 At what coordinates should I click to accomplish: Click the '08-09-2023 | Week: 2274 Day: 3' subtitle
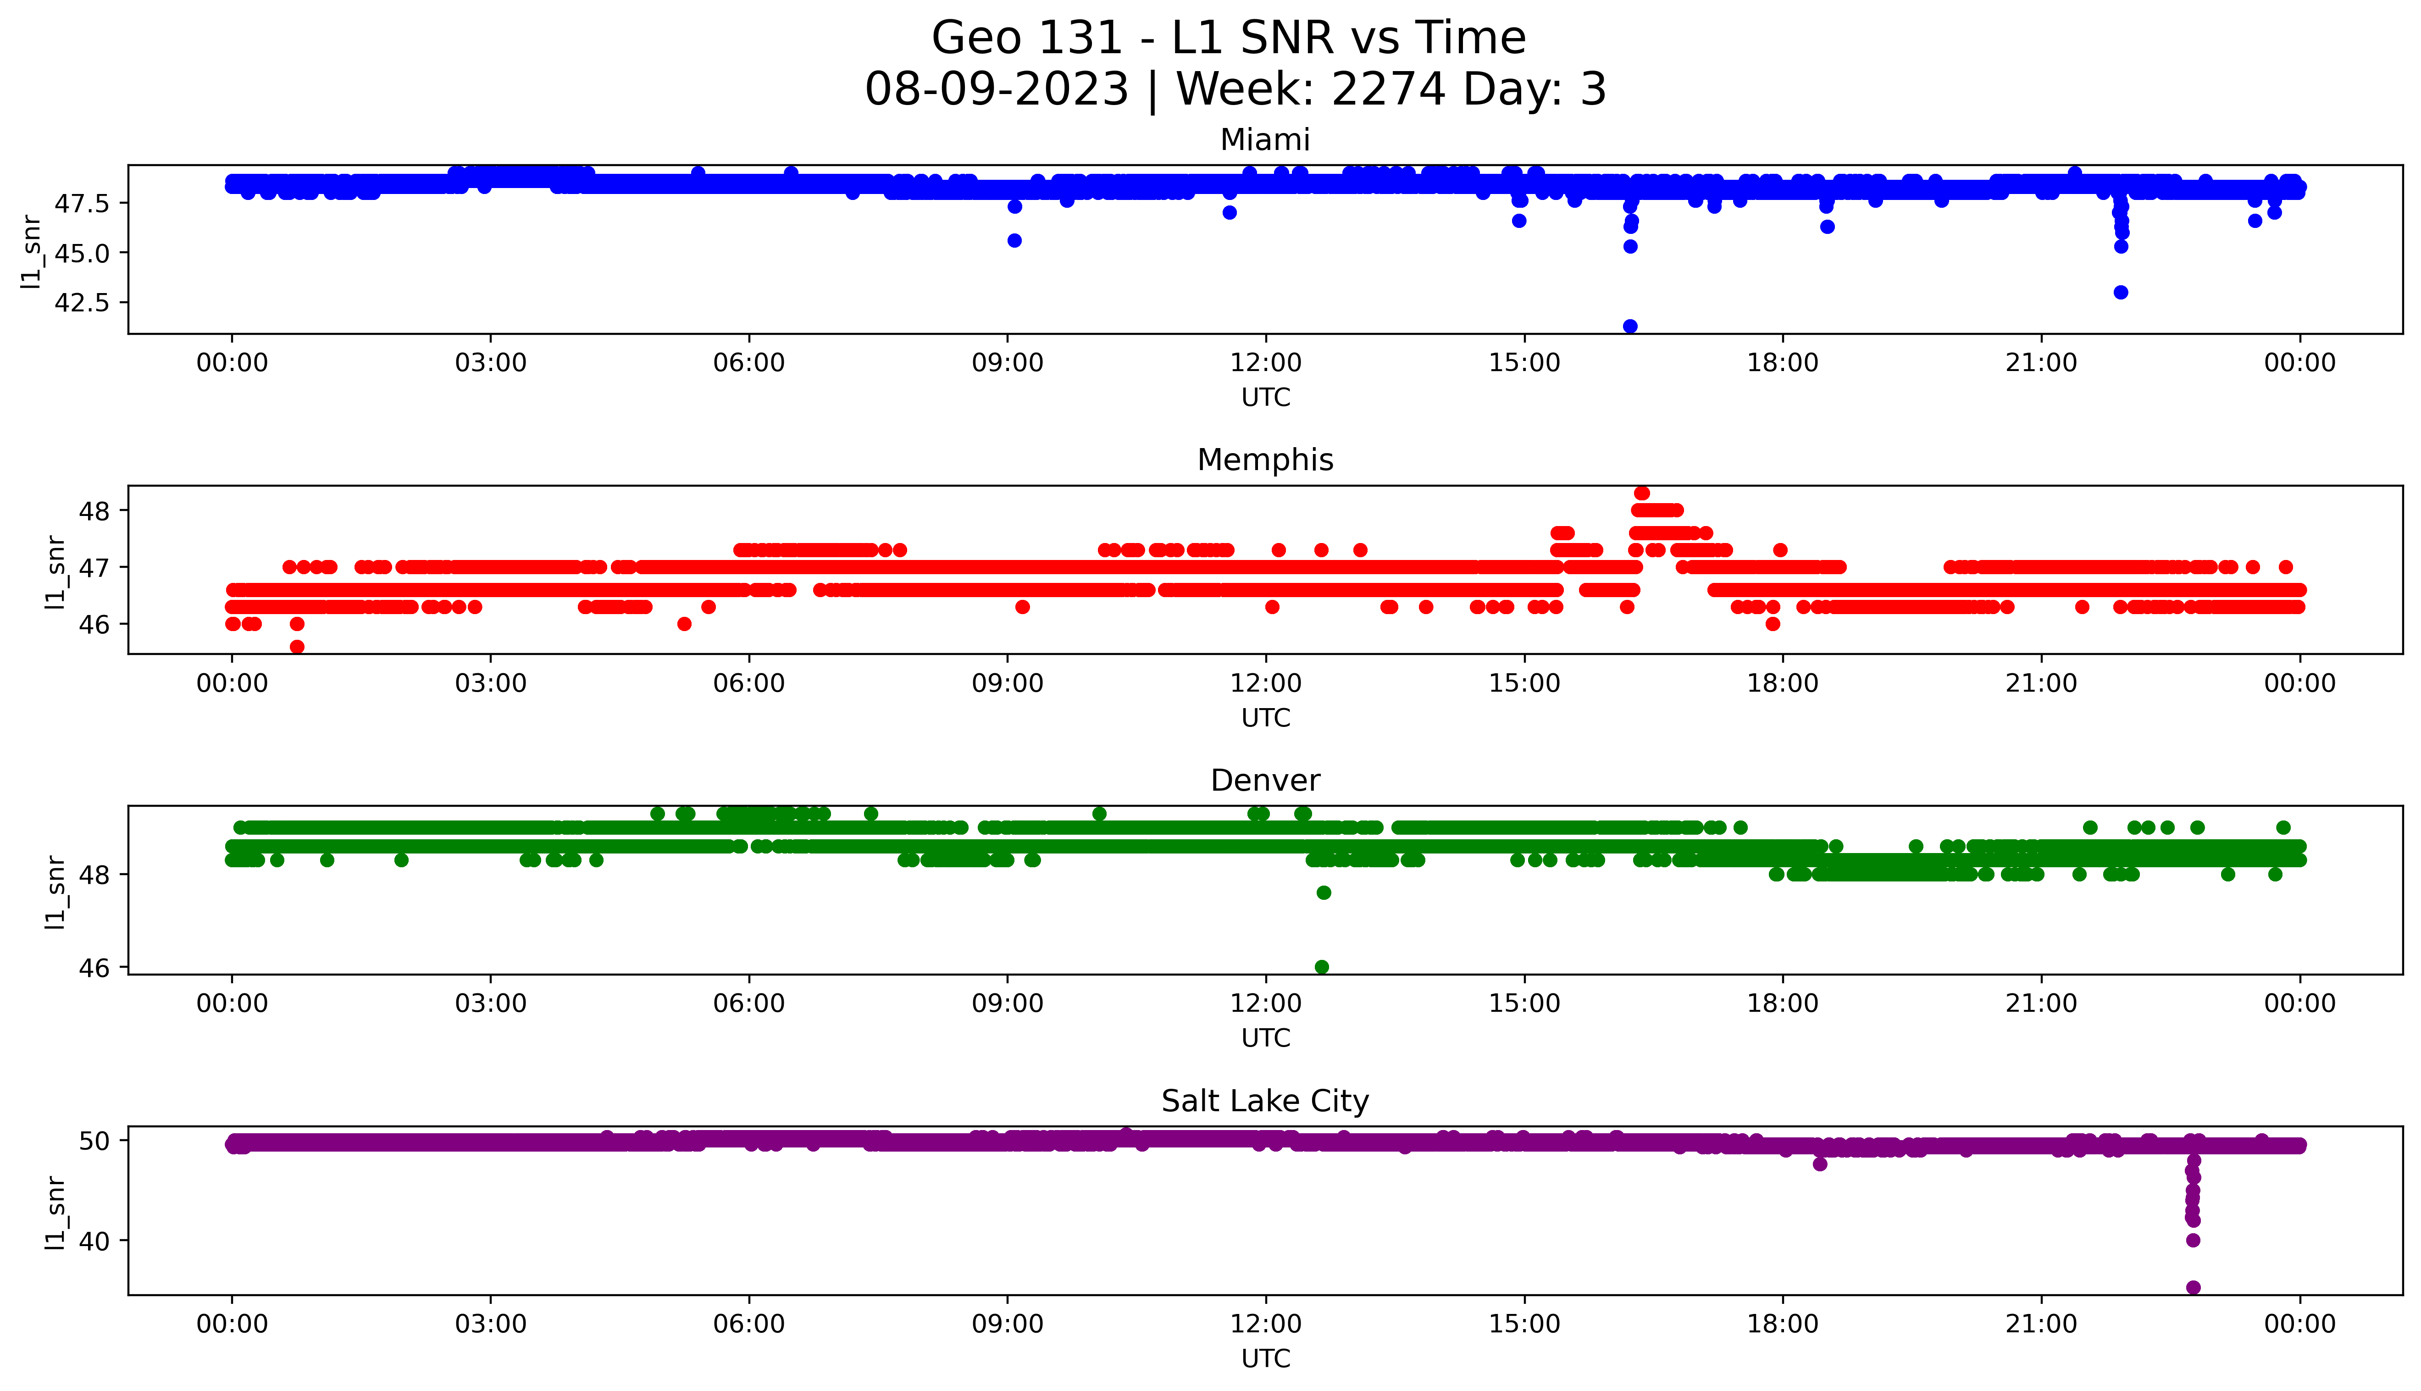point(1236,90)
